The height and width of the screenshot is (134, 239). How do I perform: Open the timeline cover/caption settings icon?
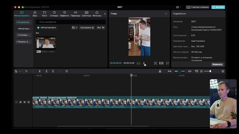tap(196, 71)
